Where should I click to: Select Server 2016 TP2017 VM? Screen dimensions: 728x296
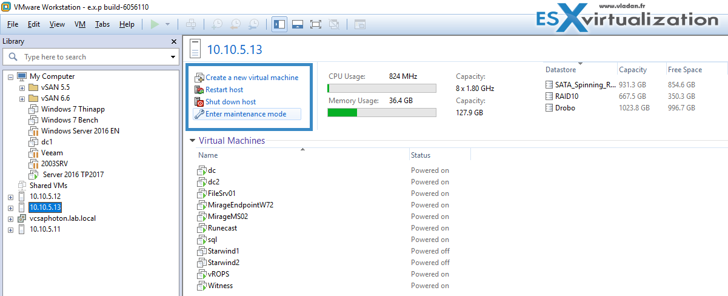point(73,175)
